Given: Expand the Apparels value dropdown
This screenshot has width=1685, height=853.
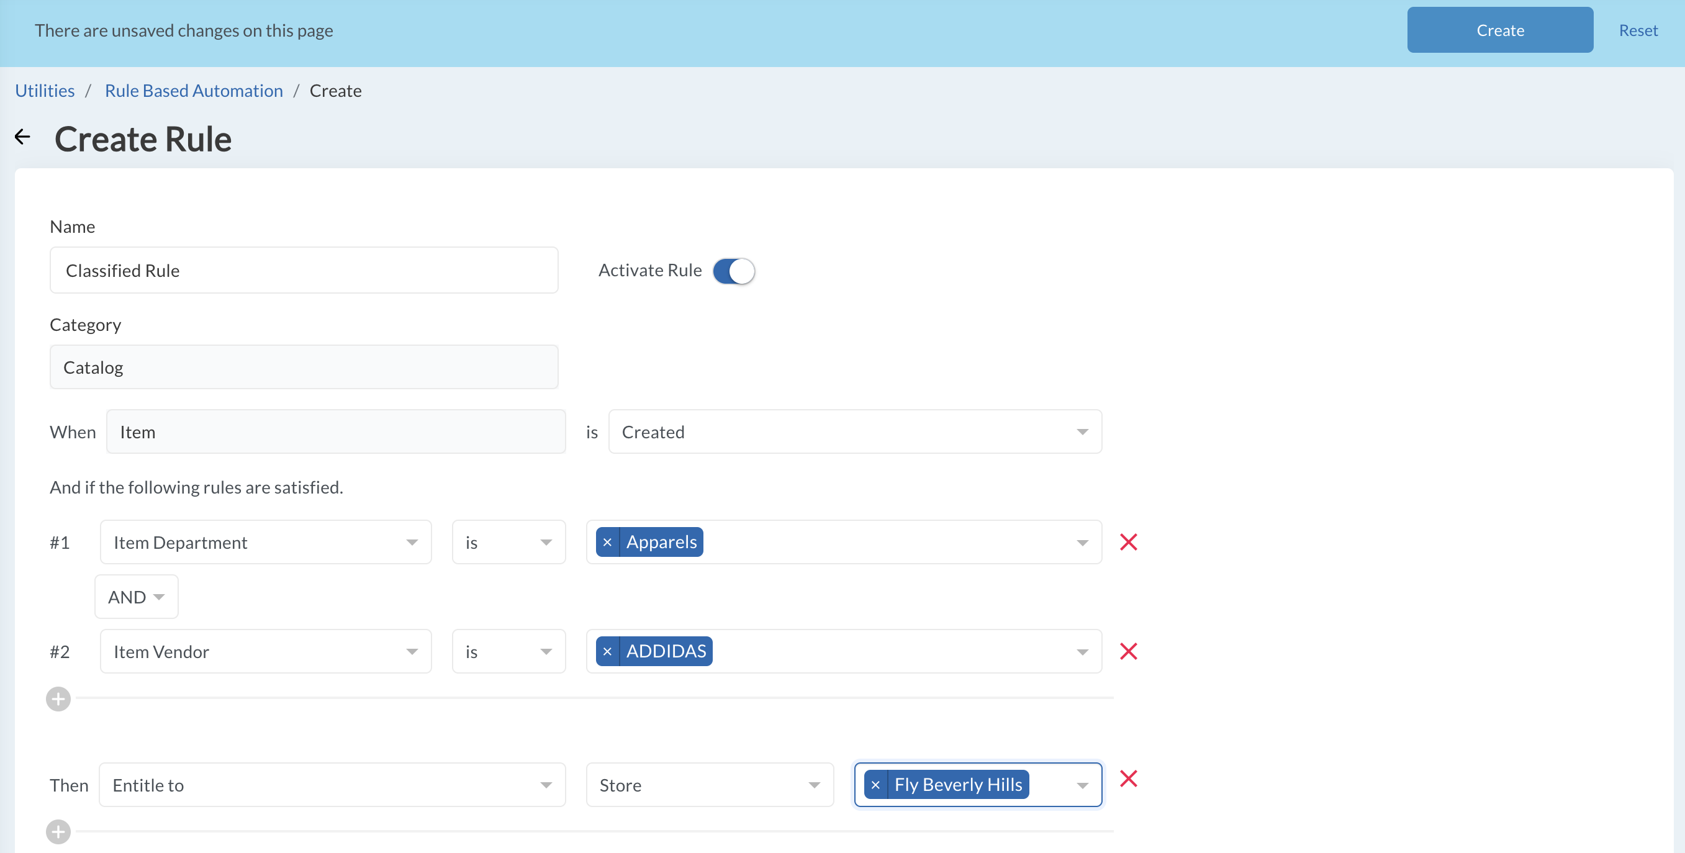Looking at the screenshot, I should coord(1082,543).
